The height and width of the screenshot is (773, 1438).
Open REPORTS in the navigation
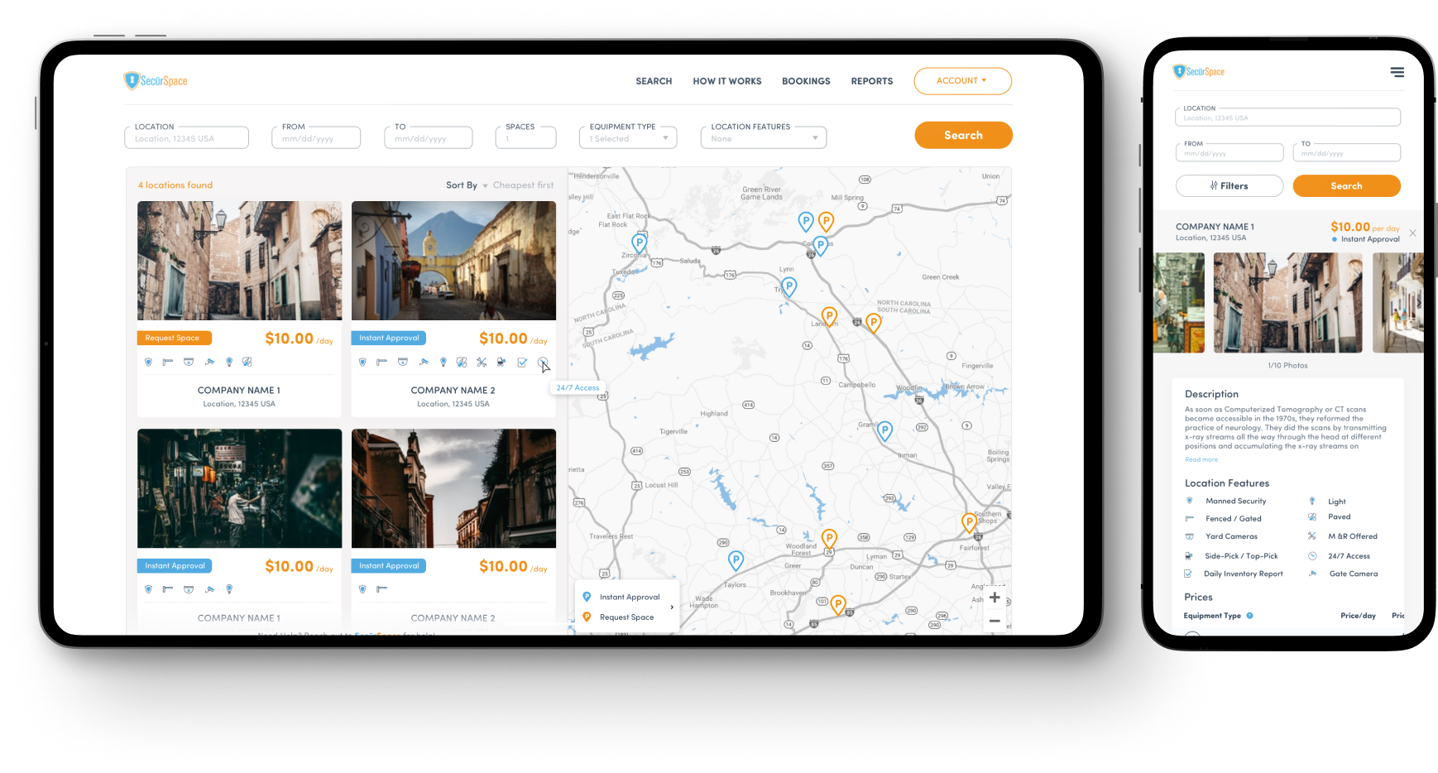(872, 81)
